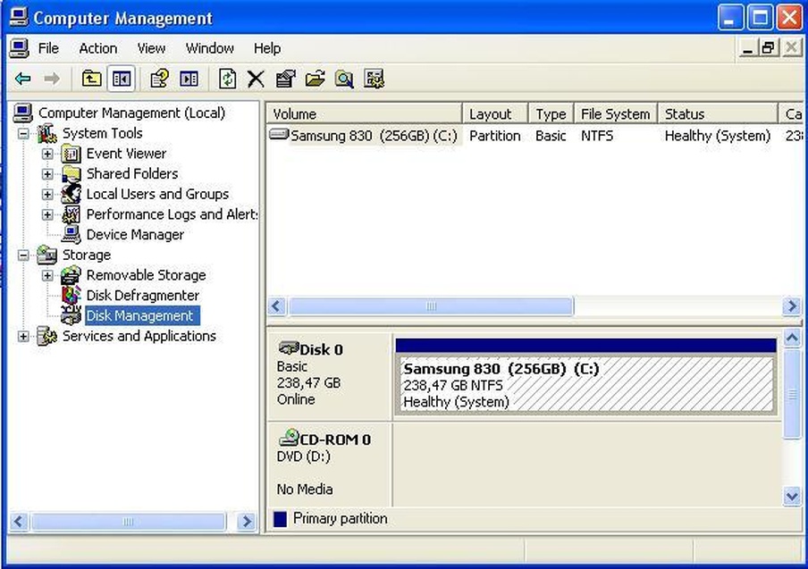Click the Disk Defragmenter icon in tree
808x569 pixels.
pyautogui.click(x=72, y=295)
